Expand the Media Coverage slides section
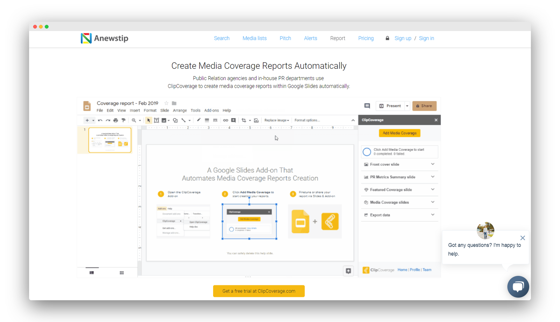The width and height of the screenshot is (560, 322). click(399, 202)
